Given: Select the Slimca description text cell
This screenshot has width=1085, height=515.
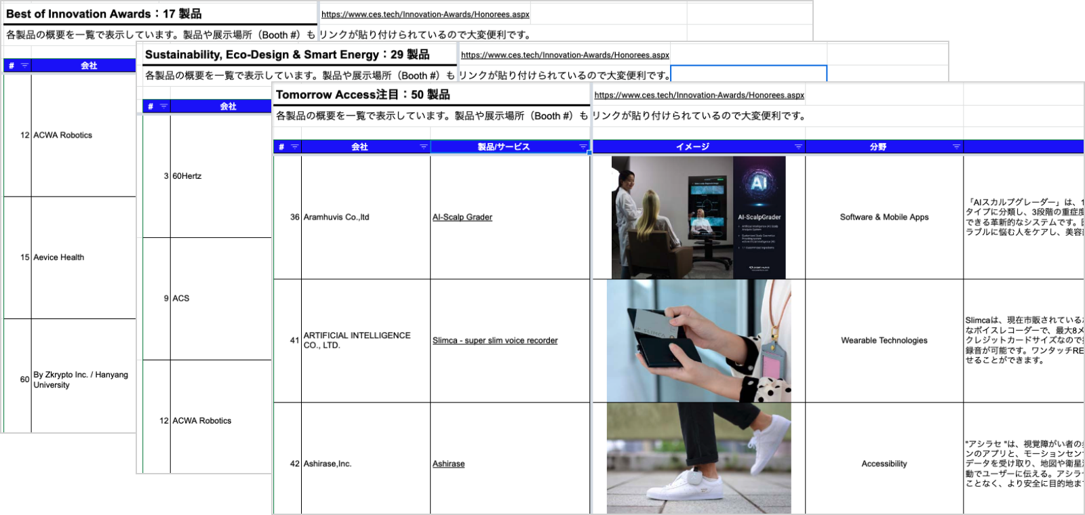Looking at the screenshot, I should tap(1024, 341).
